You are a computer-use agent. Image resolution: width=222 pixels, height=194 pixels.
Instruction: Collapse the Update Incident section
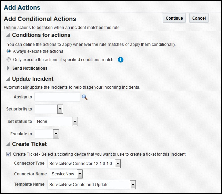pyautogui.click(x=8, y=79)
